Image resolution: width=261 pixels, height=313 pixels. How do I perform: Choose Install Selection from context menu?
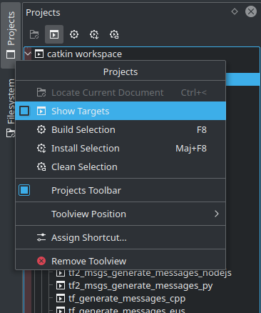(x=121, y=148)
